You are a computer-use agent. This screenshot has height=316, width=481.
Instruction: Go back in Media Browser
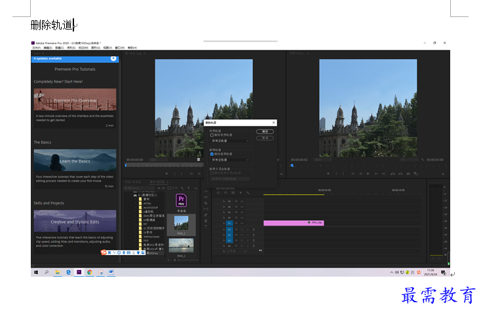(159, 188)
